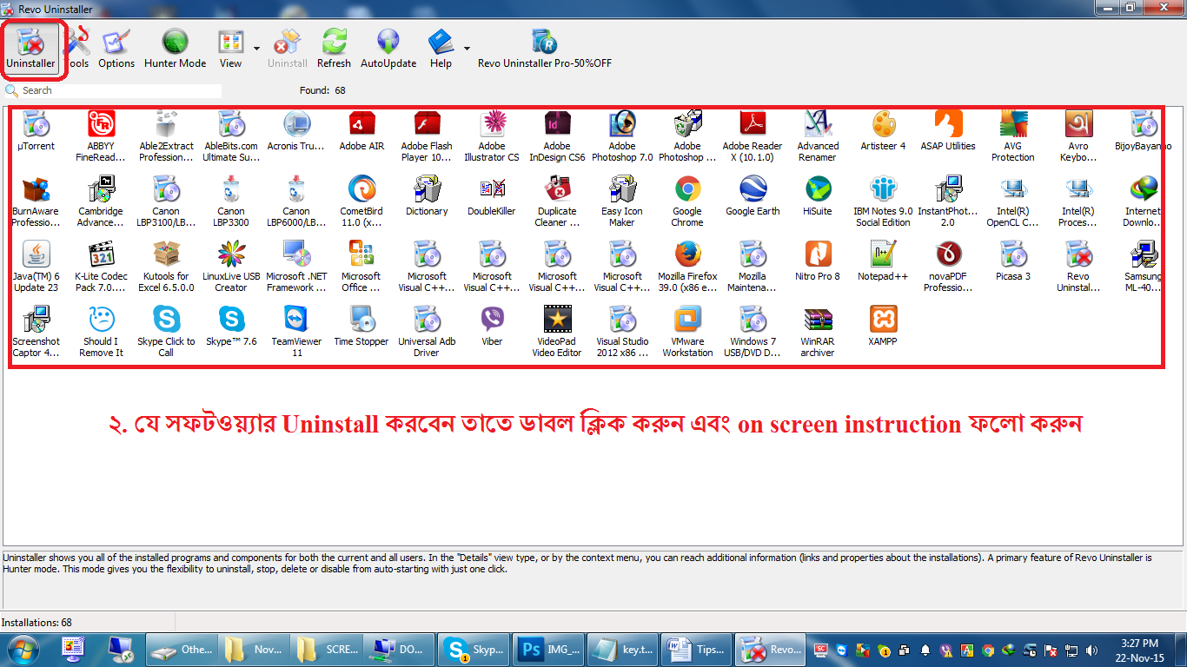Image resolution: width=1187 pixels, height=667 pixels.
Task: Click the View toolbar button
Action: click(x=230, y=48)
